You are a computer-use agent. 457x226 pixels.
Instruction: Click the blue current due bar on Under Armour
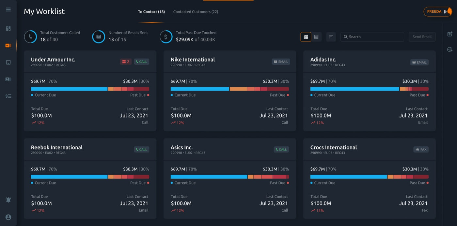(x=69, y=89)
